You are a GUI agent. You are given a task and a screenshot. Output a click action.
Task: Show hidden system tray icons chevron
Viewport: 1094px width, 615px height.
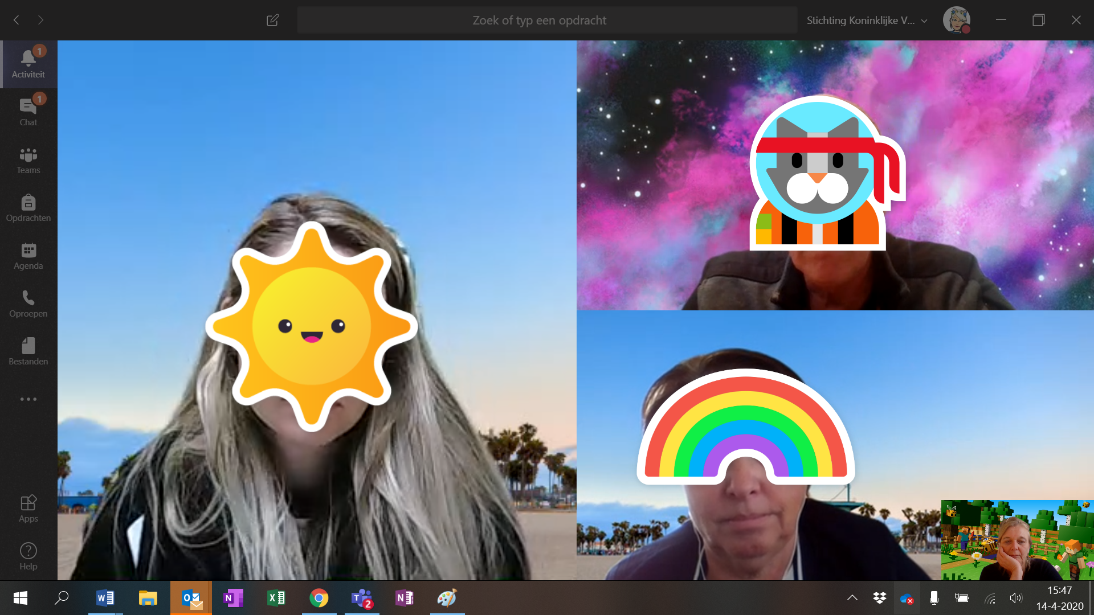852,598
